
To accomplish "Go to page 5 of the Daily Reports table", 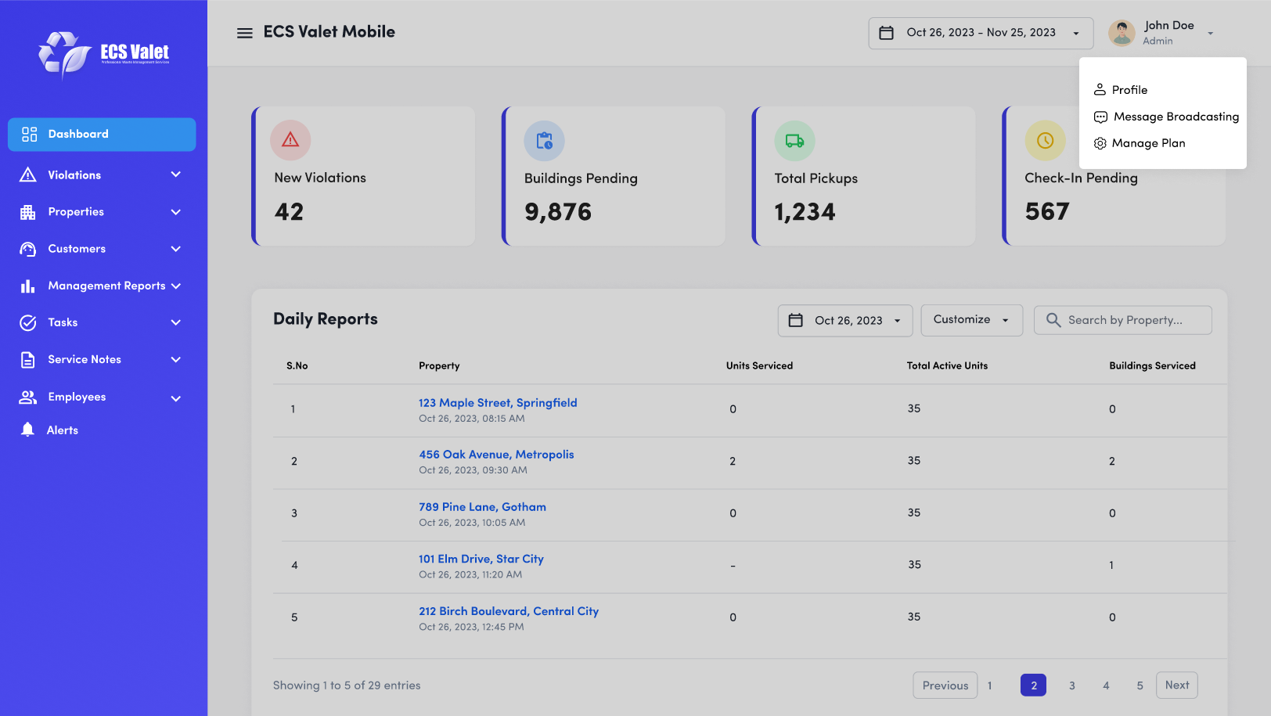I will click(1140, 685).
